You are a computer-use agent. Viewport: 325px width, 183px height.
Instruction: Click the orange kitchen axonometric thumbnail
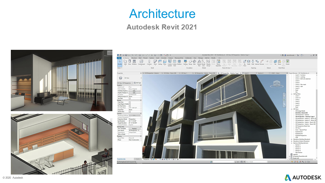click(x=62, y=144)
